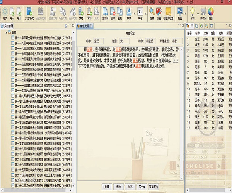The width and height of the screenshot is (232, 193).
Task: Select the chapter row with (9035字)
Action: [41, 96]
